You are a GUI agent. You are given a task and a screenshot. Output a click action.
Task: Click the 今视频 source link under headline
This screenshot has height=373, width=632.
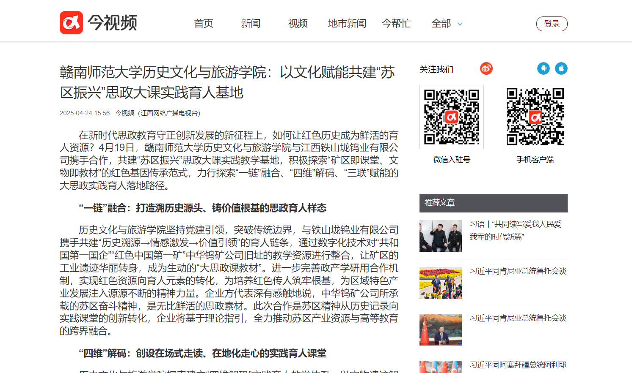pos(125,113)
